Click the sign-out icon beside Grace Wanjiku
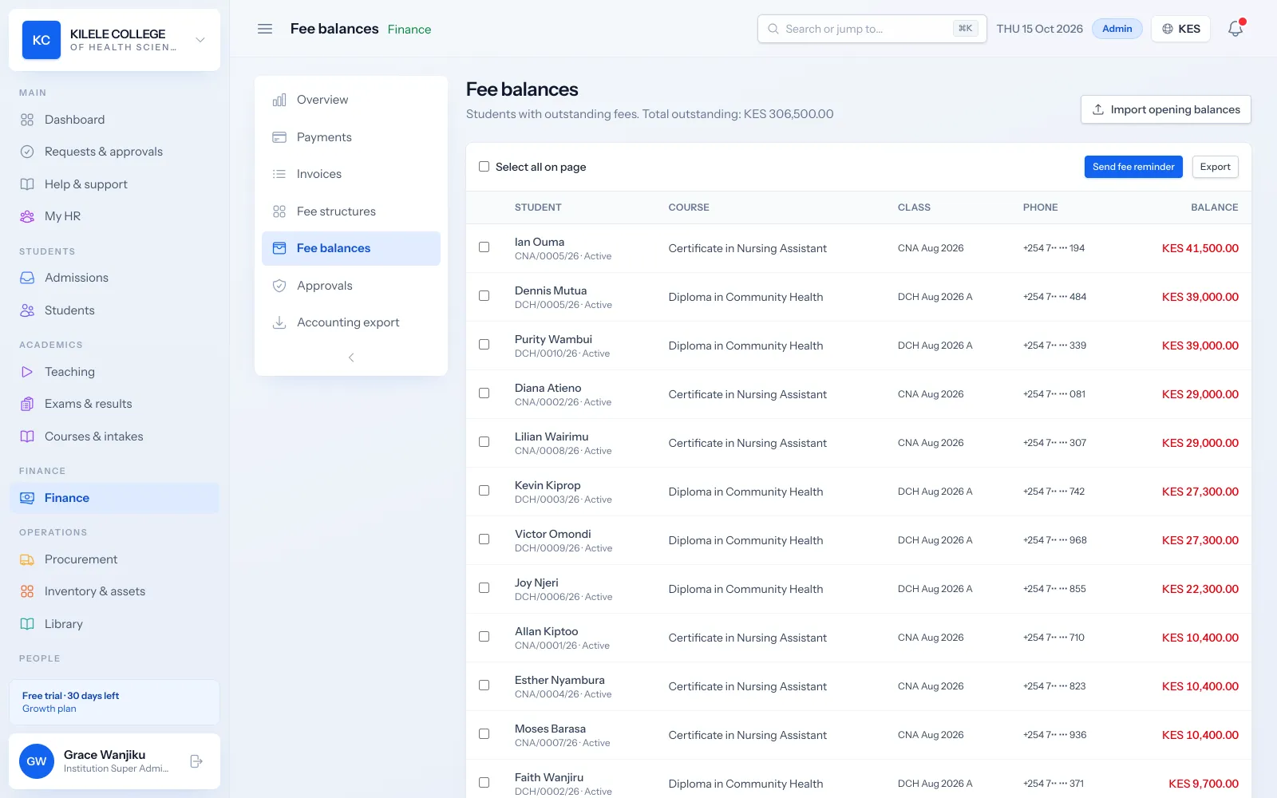Screen dimensions: 1277x798 [x=196, y=761]
